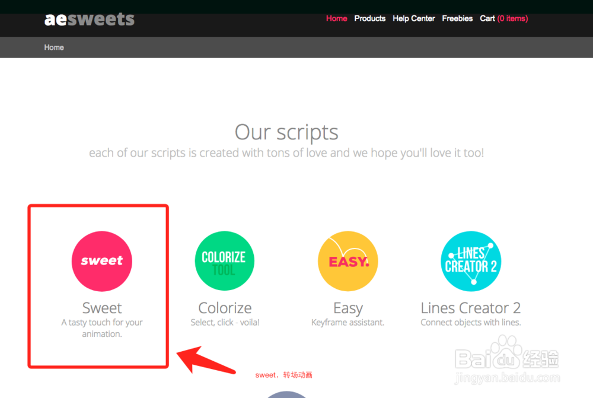The width and height of the screenshot is (593, 398).
Task: Click the Sweet script title
Action: pos(102,308)
